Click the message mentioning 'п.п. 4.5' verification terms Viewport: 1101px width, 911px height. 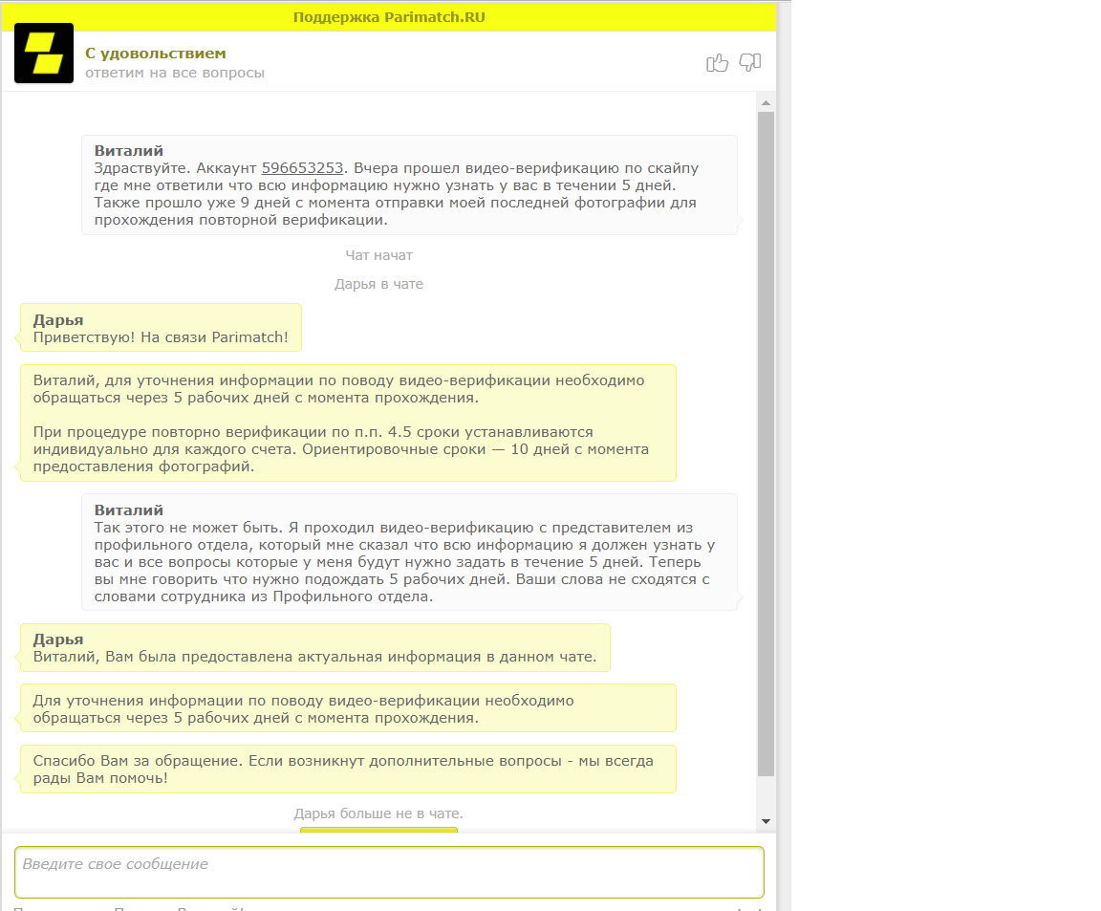[348, 449]
